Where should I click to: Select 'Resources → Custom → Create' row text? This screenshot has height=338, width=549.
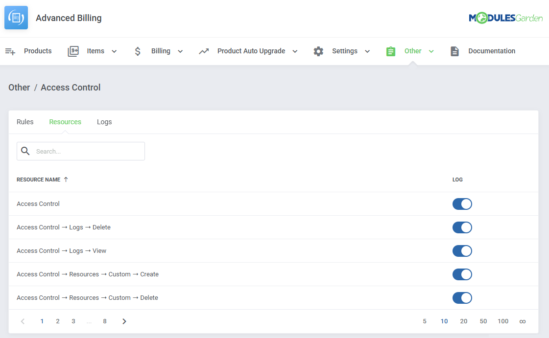(88, 274)
